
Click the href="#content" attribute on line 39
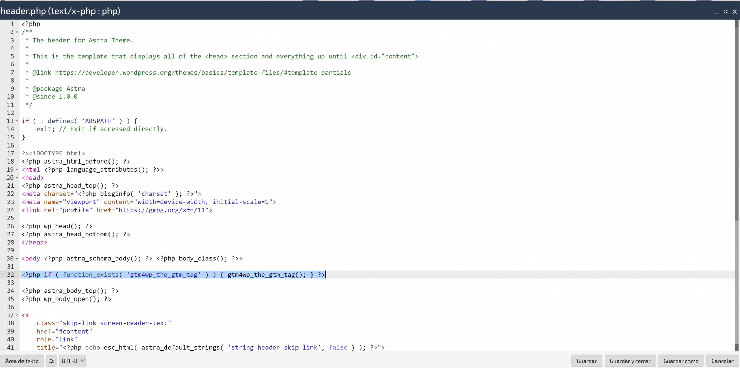click(64, 331)
